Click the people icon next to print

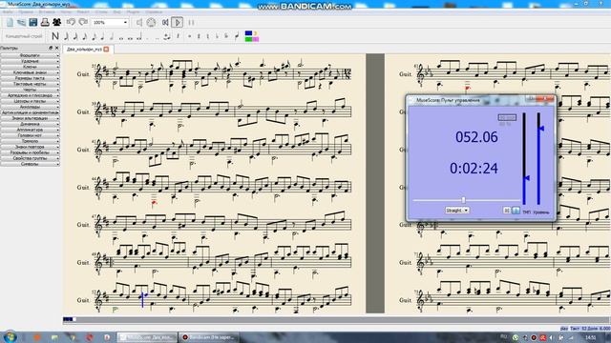coord(57,23)
